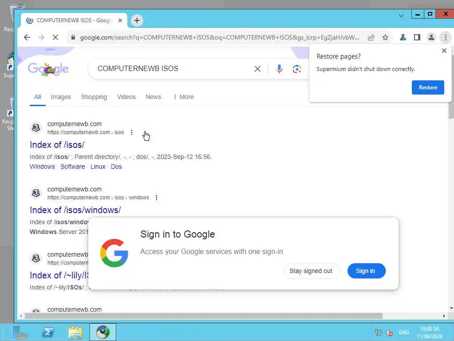Switch to Videos results

[126, 97]
